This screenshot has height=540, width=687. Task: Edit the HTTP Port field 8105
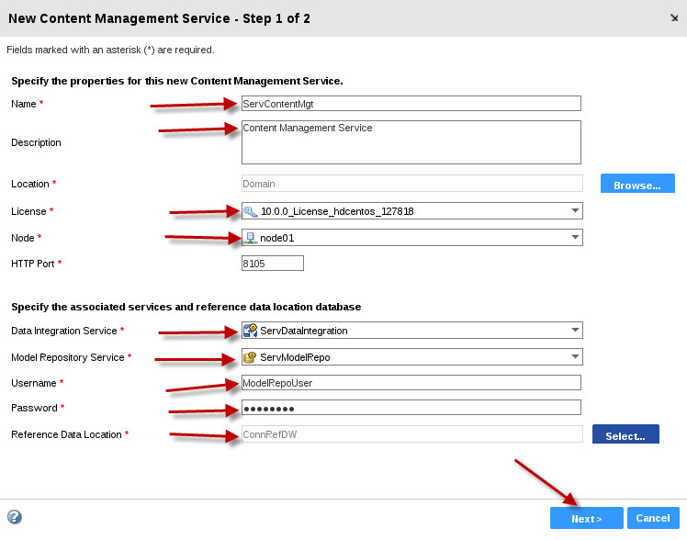[273, 264]
